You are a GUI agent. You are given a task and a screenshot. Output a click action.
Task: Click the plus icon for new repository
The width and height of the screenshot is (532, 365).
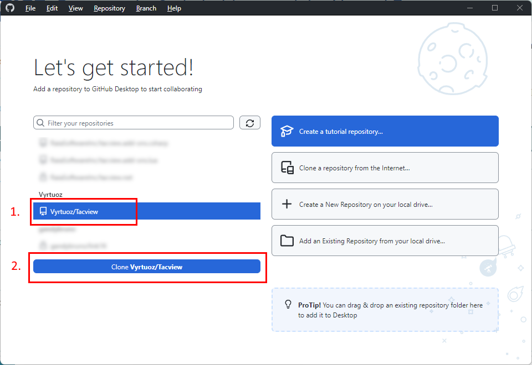(x=287, y=204)
